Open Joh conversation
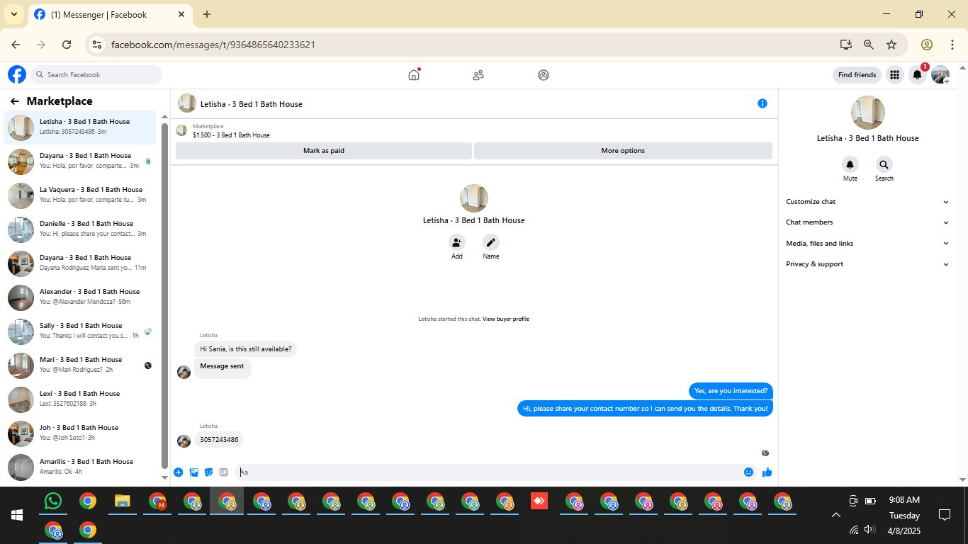This screenshot has height=544, width=968. pos(79,433)
